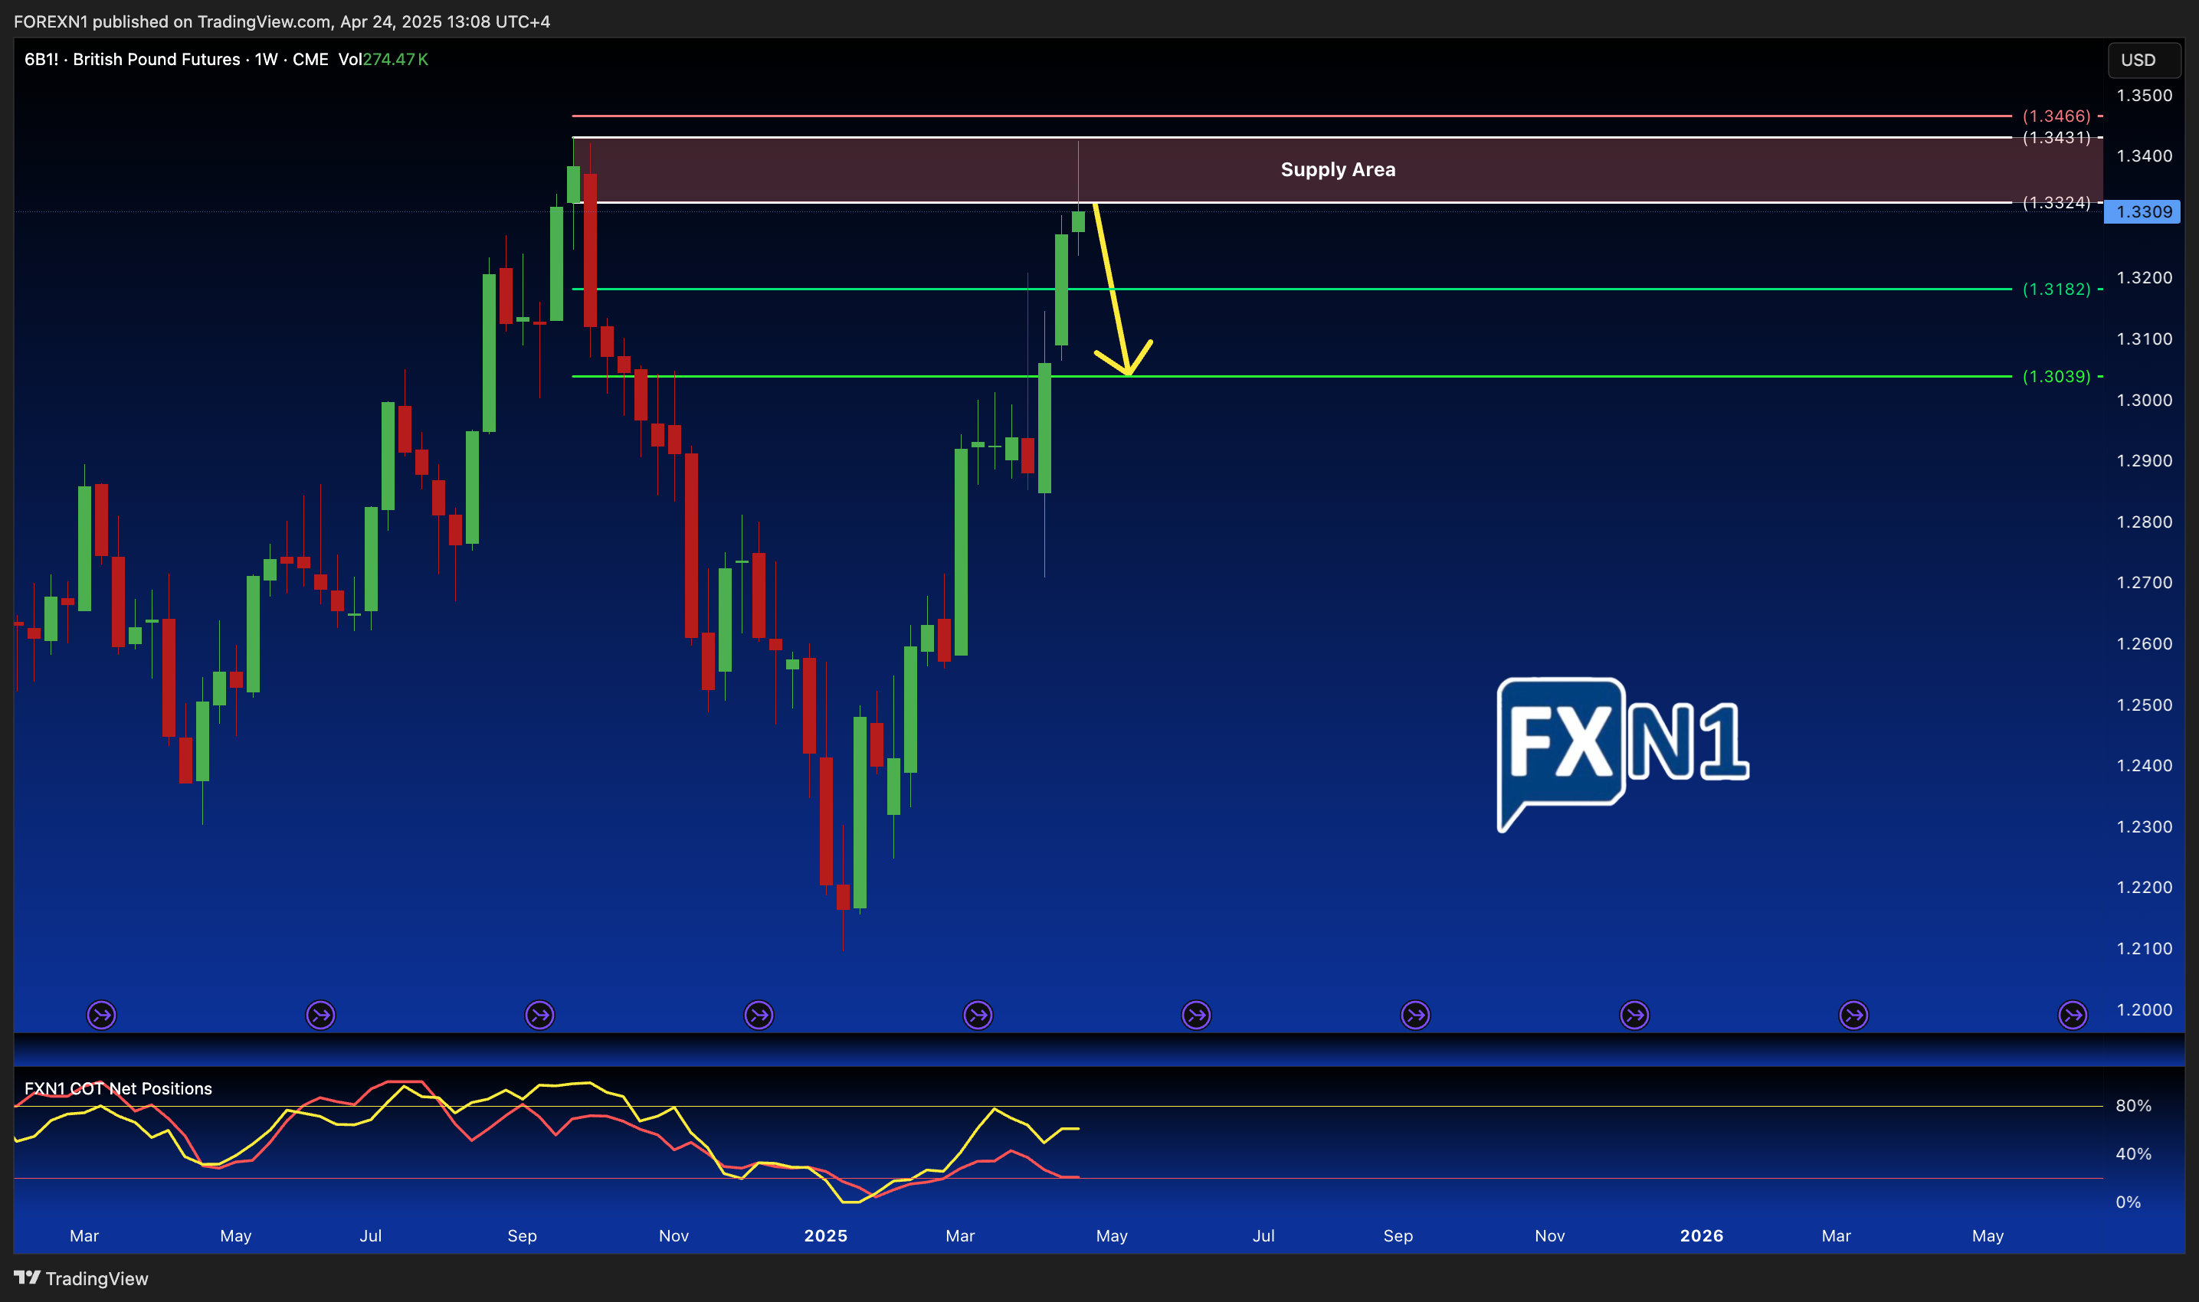Click the 1.3309 current price label
The image size is (2199, 1302).
(2142, 211)
